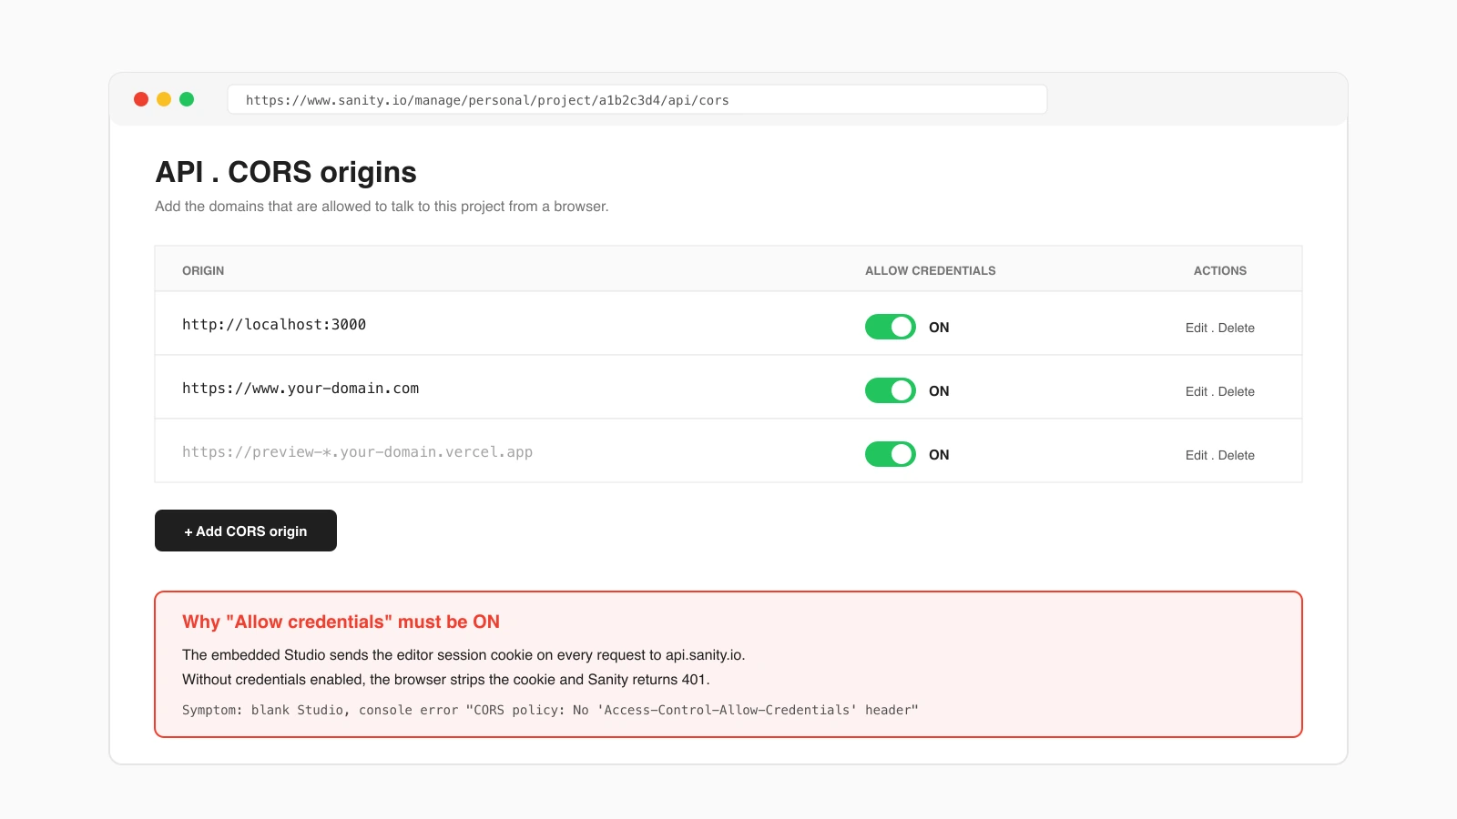Toggle allow credentials for preview vercel.app origin
Image resolution: width=1457 pixels, height=819 pixels.
pos(890,454)
